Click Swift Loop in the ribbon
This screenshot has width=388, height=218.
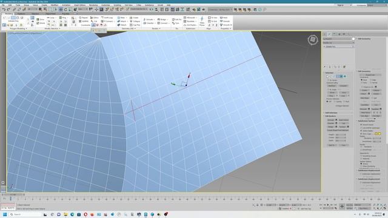pyautogui.click(x=107, y=18)
